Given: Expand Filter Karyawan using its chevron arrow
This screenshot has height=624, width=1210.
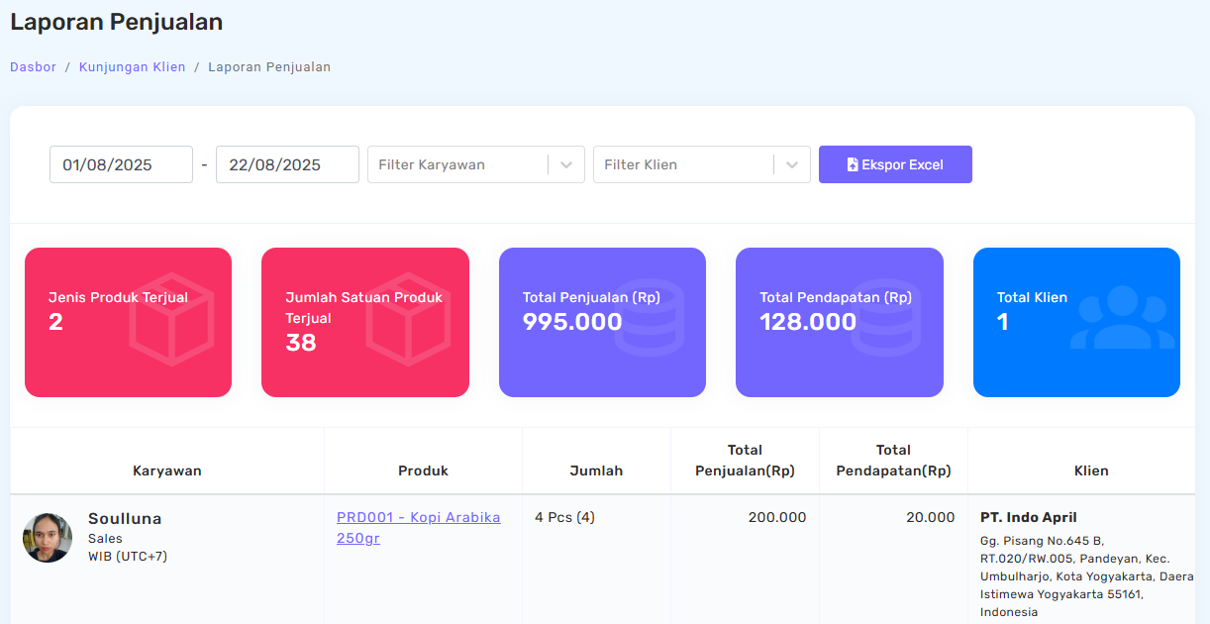Looking at the screenshot, I should (565, 164).
